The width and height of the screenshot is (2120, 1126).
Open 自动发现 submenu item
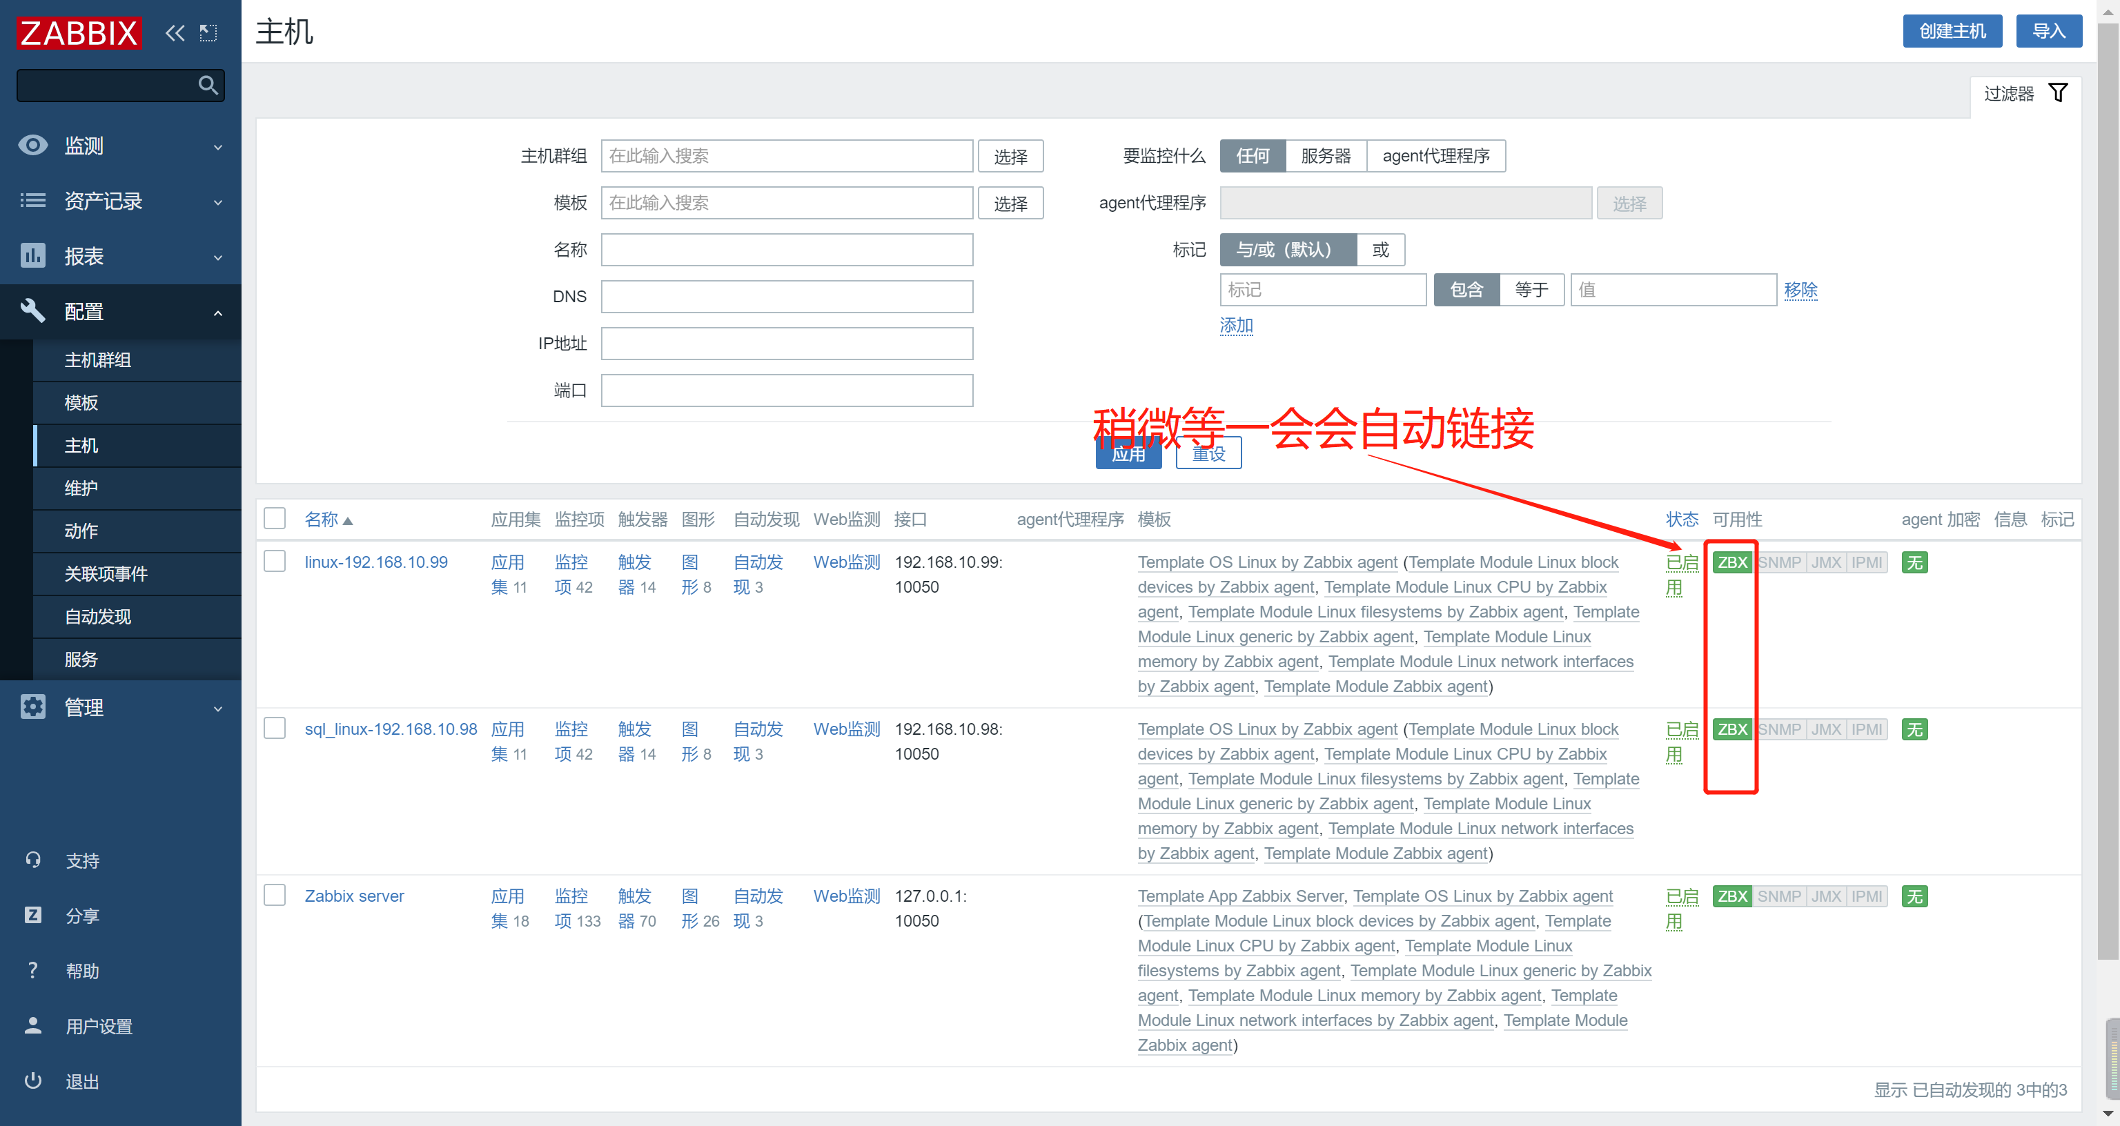[137, 617]
